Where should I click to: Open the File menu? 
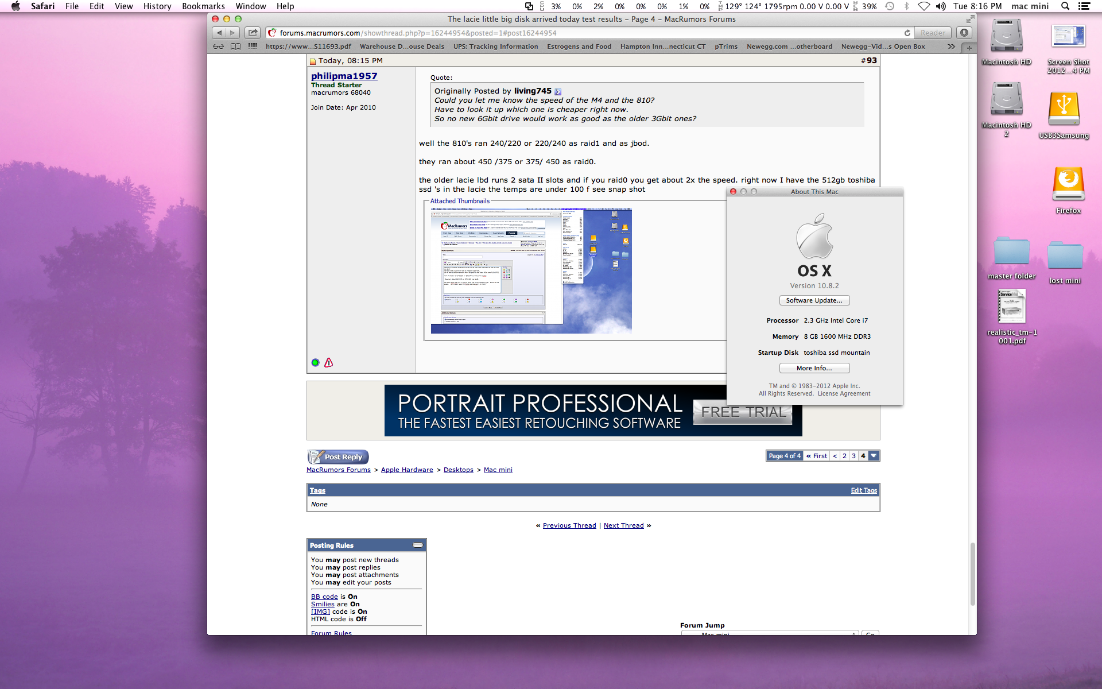[72, 6]
